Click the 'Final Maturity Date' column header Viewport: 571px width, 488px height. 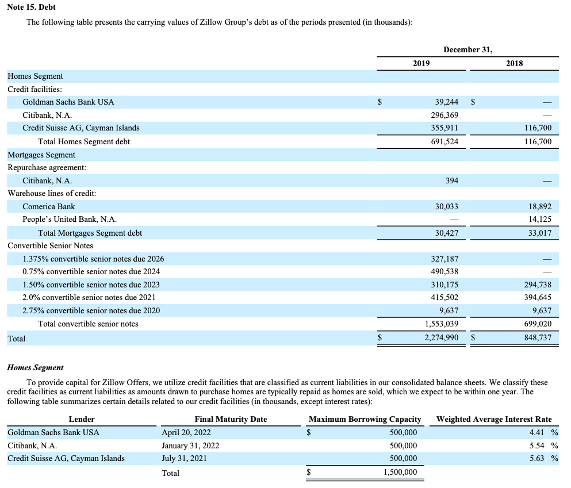pyautogui.click(x=231, y=419)
